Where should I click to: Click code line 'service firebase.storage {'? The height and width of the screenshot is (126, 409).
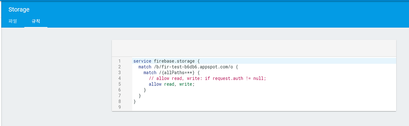pos(166,61)
